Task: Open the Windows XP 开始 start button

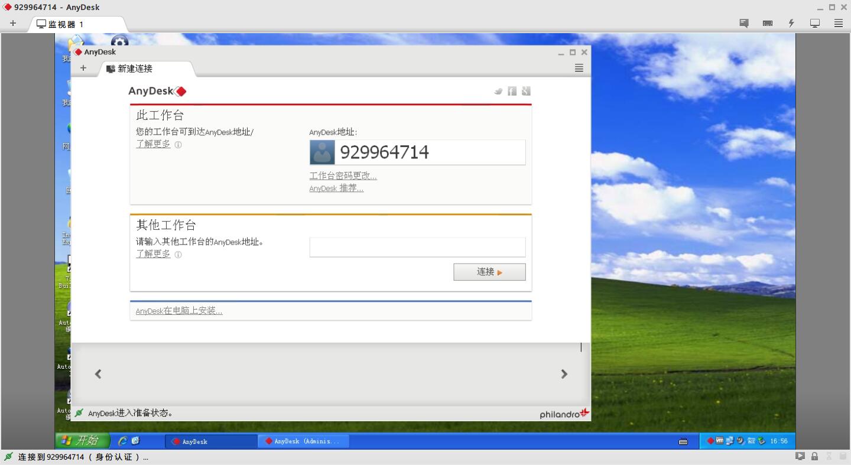Action: [83, 441]
